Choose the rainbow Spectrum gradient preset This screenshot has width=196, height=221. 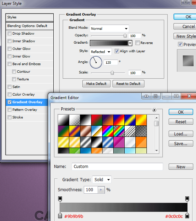pyautogui.click(x=108, y=131)
